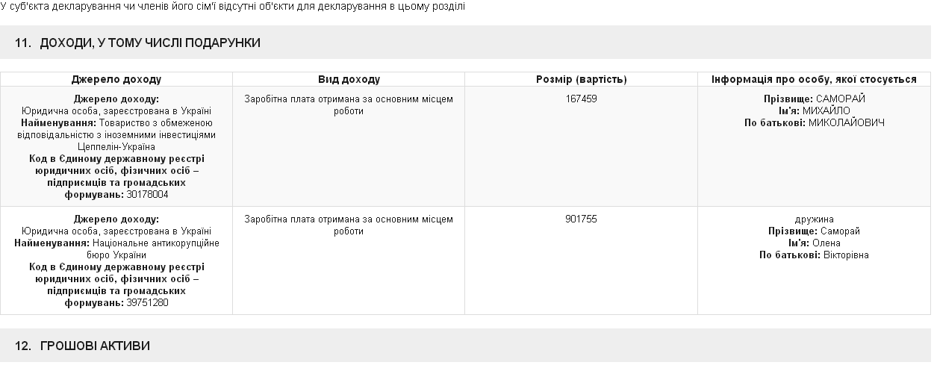Click the 'дружина' relation label
The height and width of the screenshot is (368, 934).
click(814, 219)
